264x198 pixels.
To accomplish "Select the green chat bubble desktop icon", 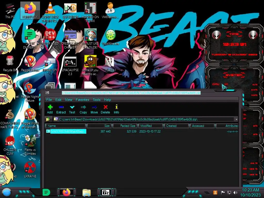I will pyautogui.click(x=30, y=39).
